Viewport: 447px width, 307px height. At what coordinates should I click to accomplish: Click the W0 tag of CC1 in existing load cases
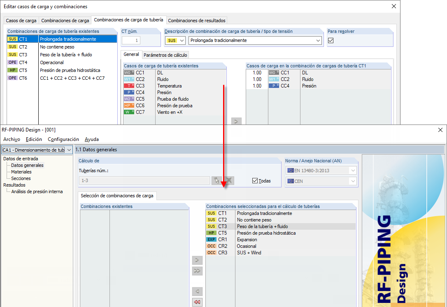point(129,73)
